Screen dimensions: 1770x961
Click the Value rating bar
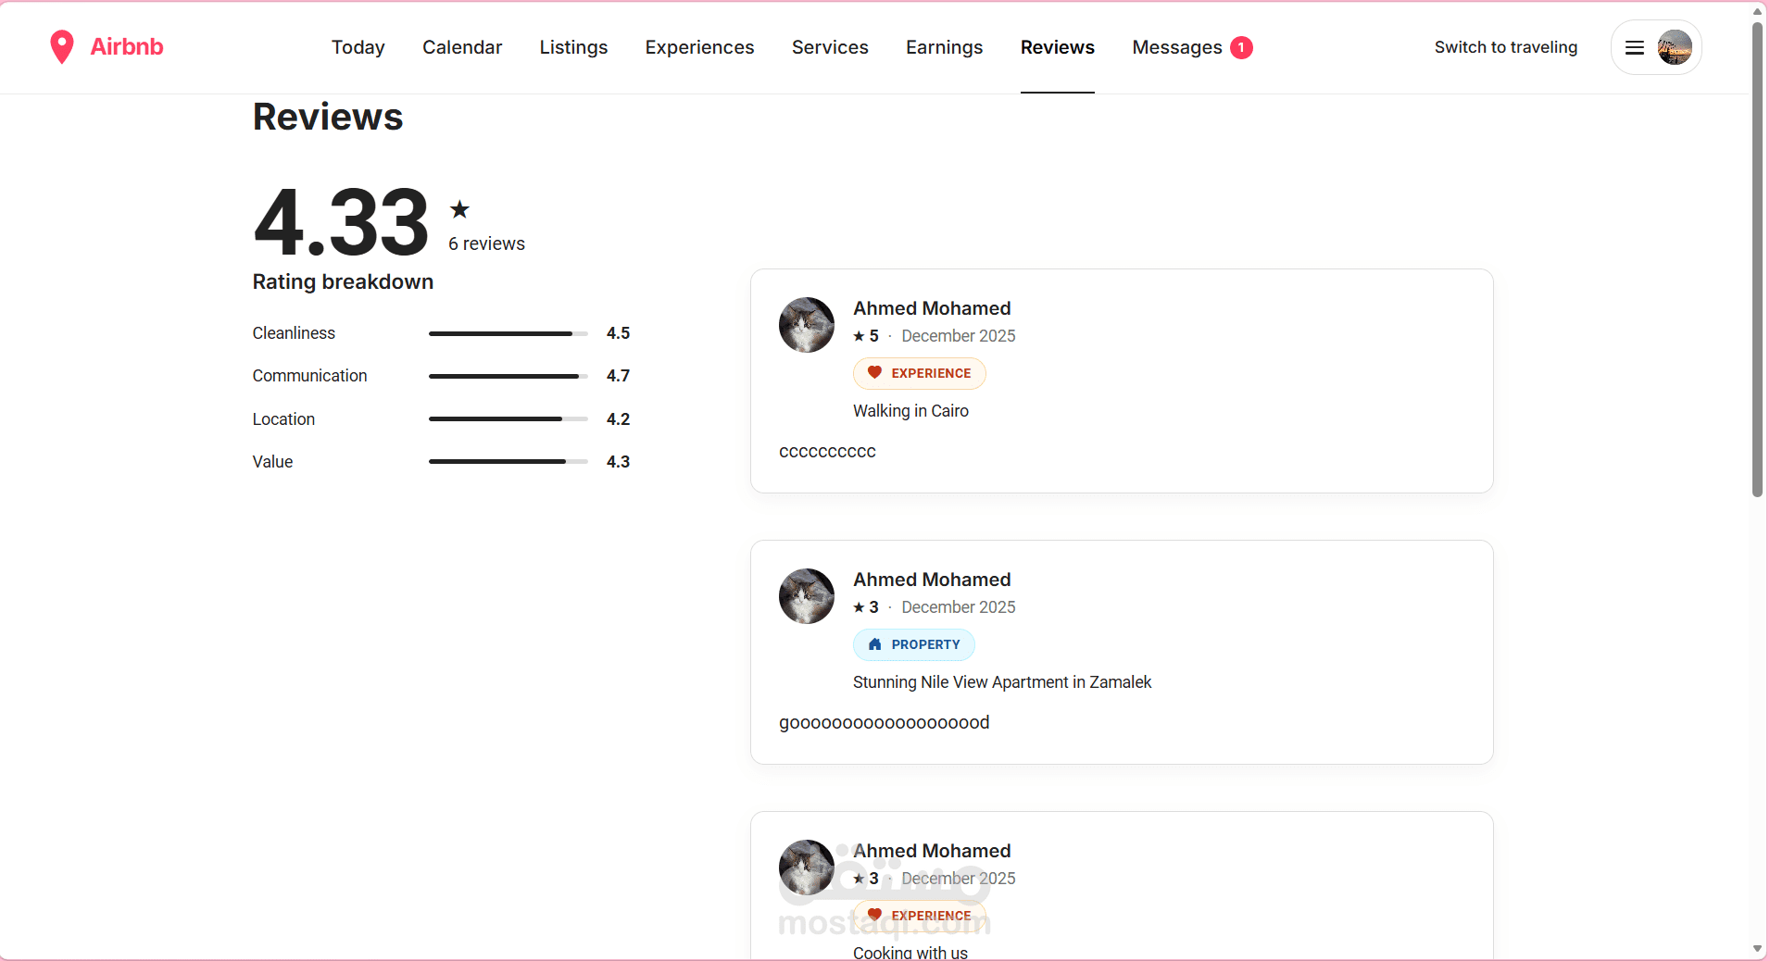tap(508, 462)
